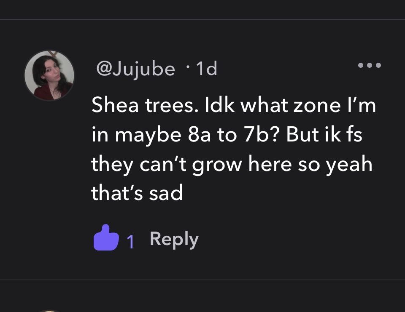The width and height of the screenshot is (405, 312).
Task: View who liked via the like count 1
Action: coord(130,241)
